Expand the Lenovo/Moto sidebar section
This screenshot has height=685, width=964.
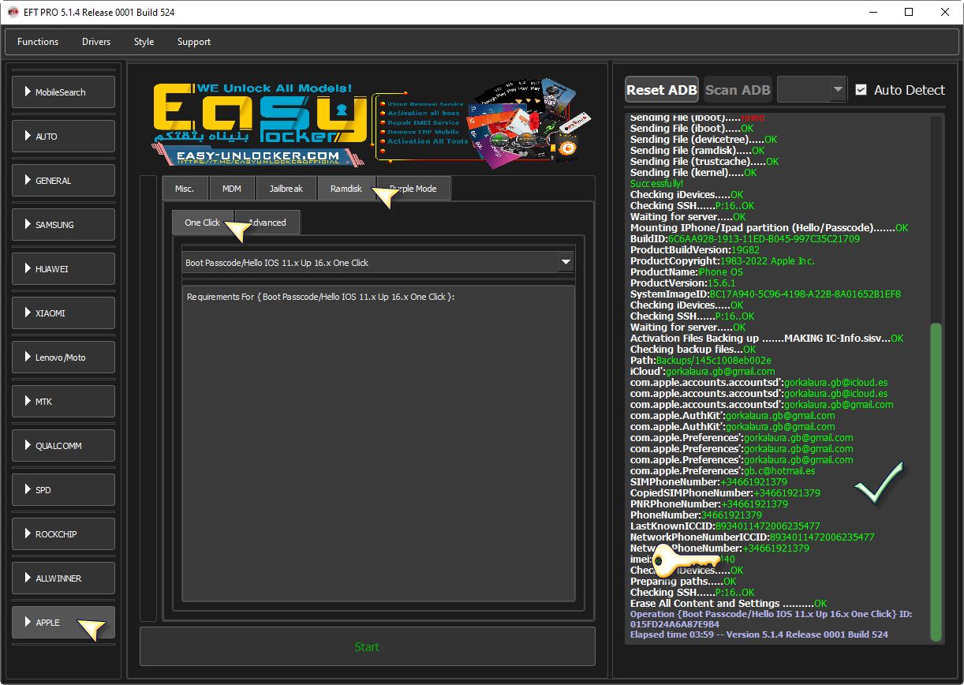[x=64, y=357]
